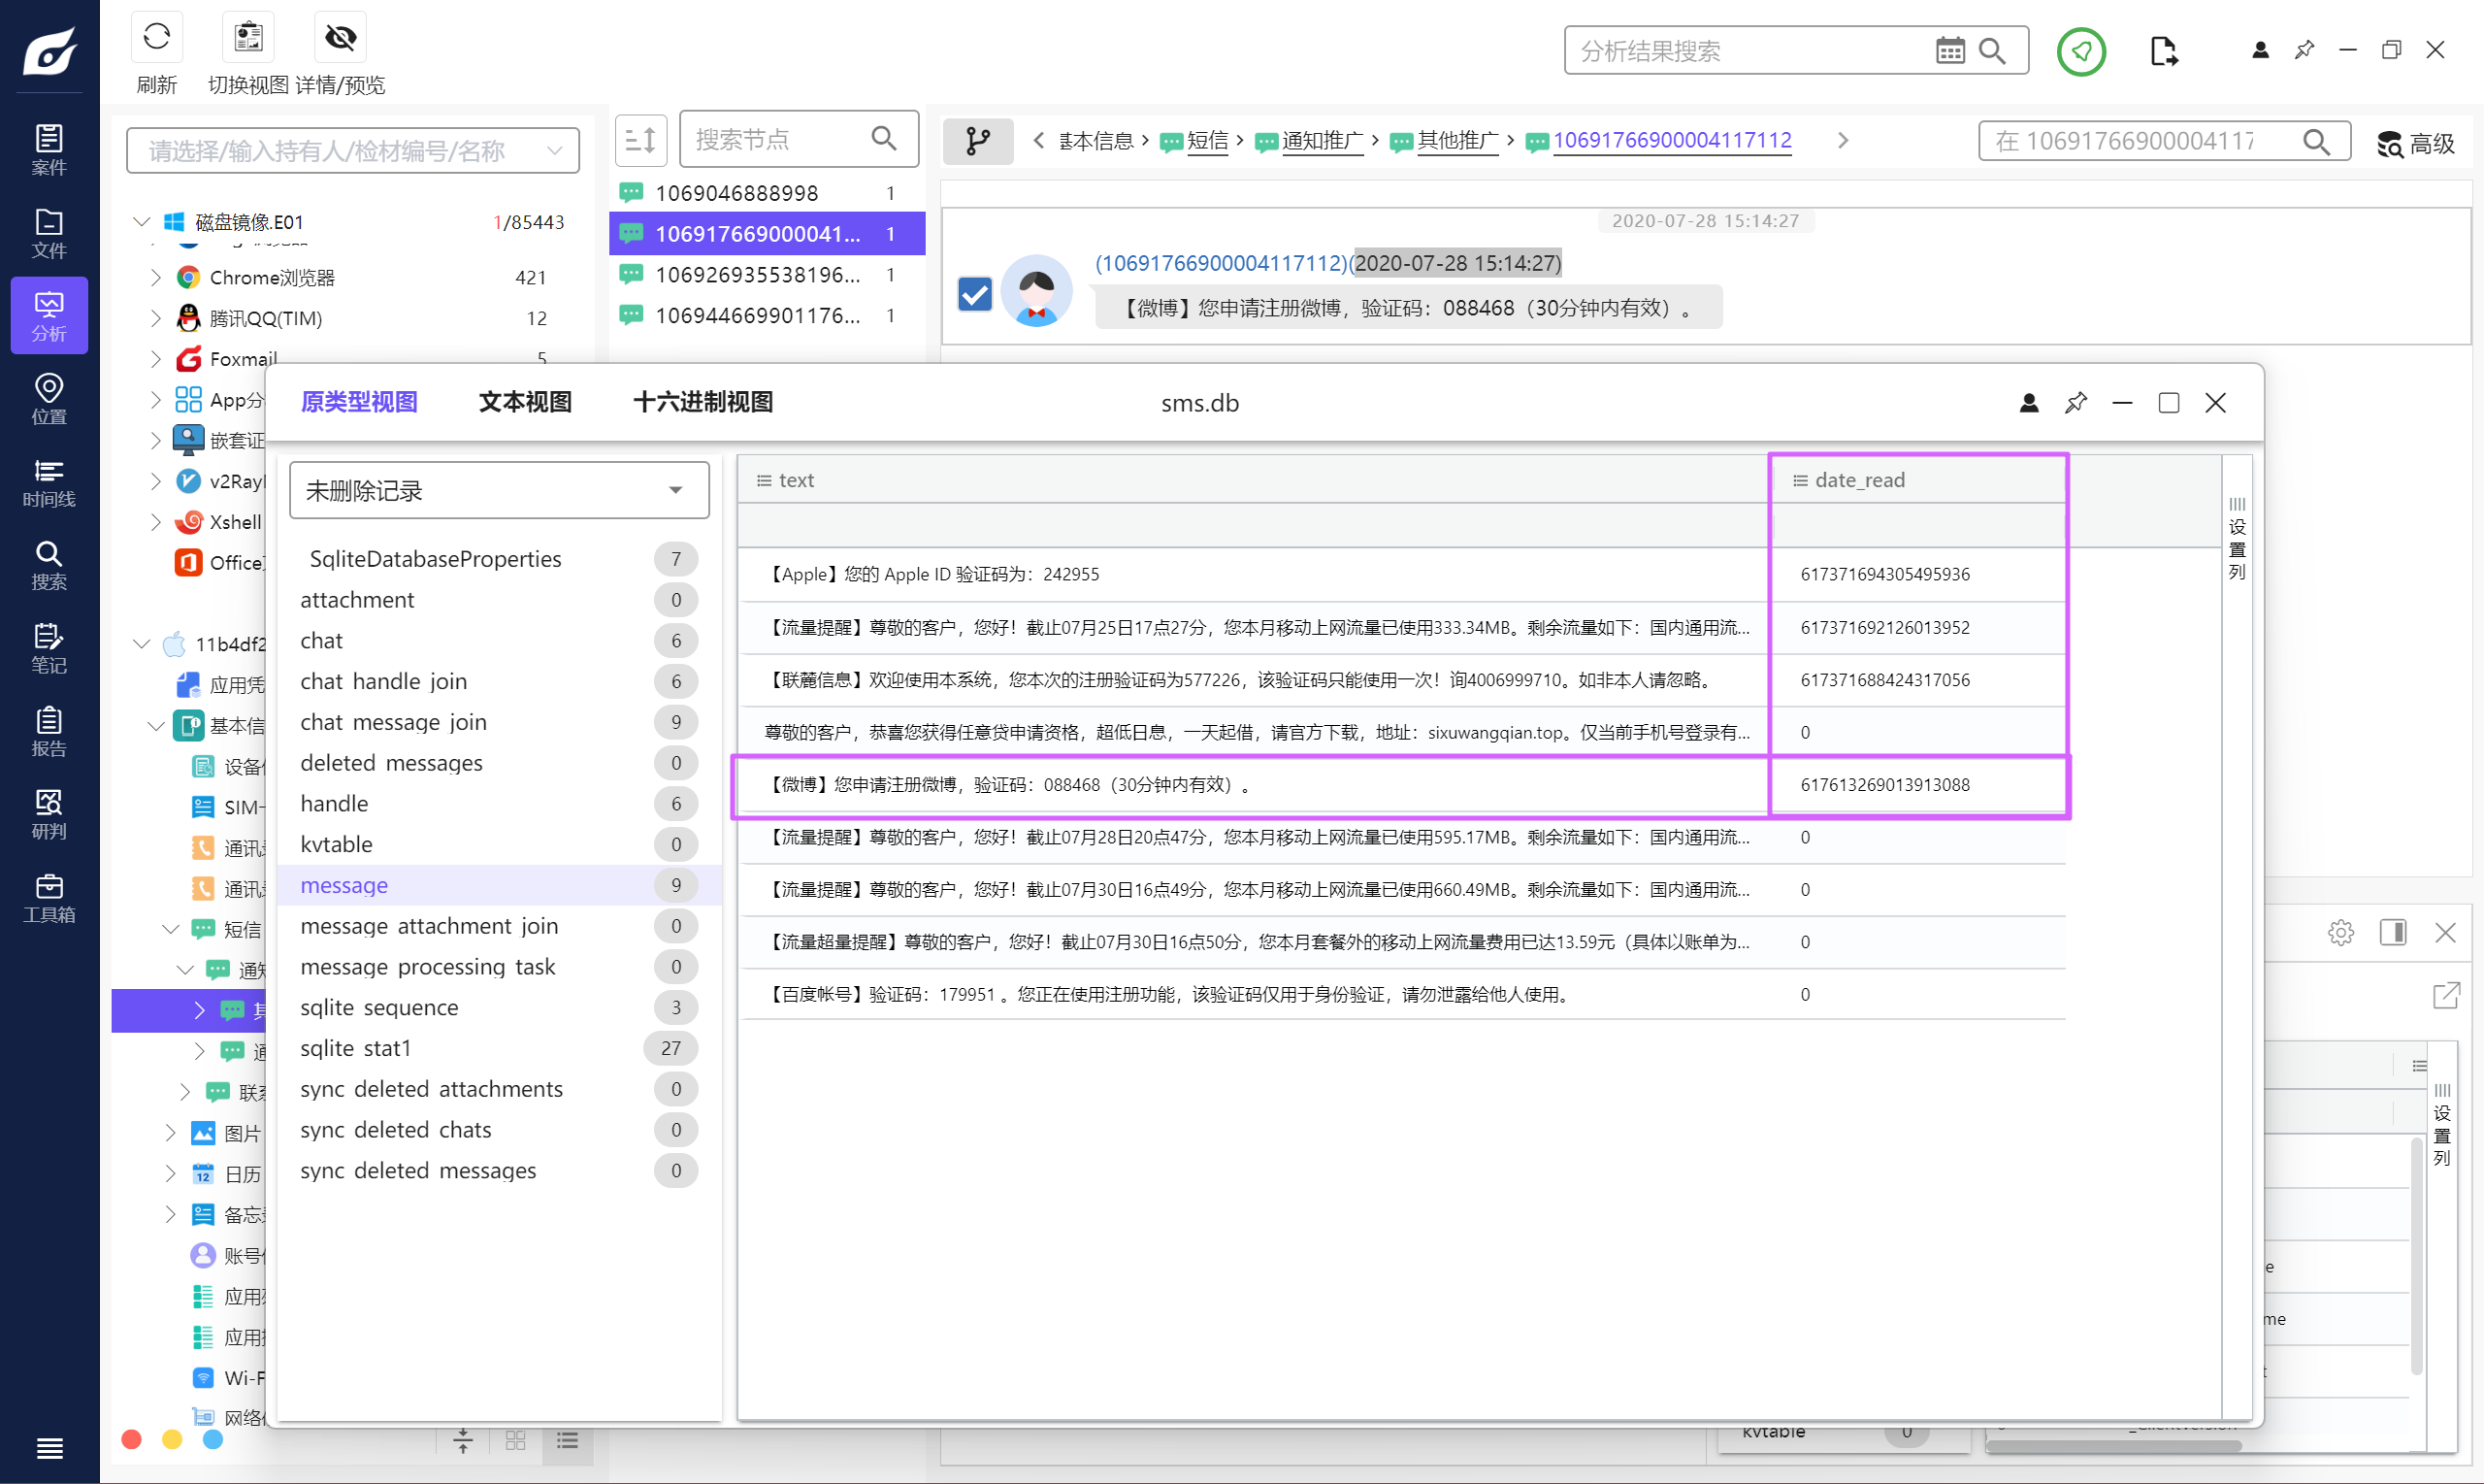Open the 文件 (files) sidebar section

click(49, 233)
